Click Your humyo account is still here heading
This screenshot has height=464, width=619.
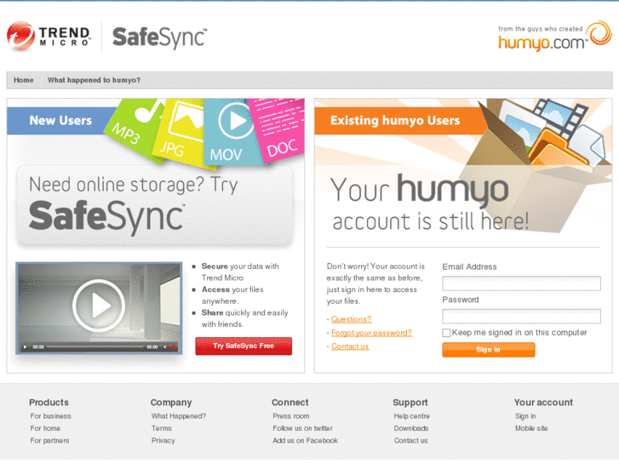click(x=429, y=203)
